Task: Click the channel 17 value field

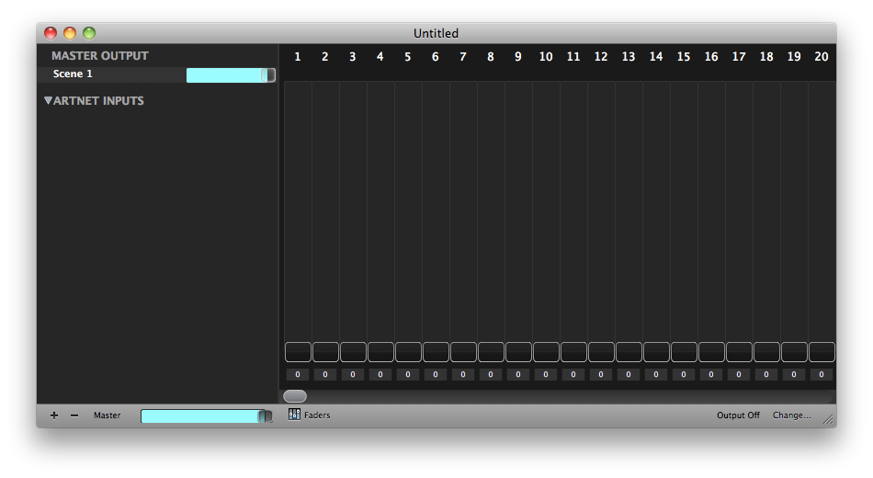Action: coord(739,375)
